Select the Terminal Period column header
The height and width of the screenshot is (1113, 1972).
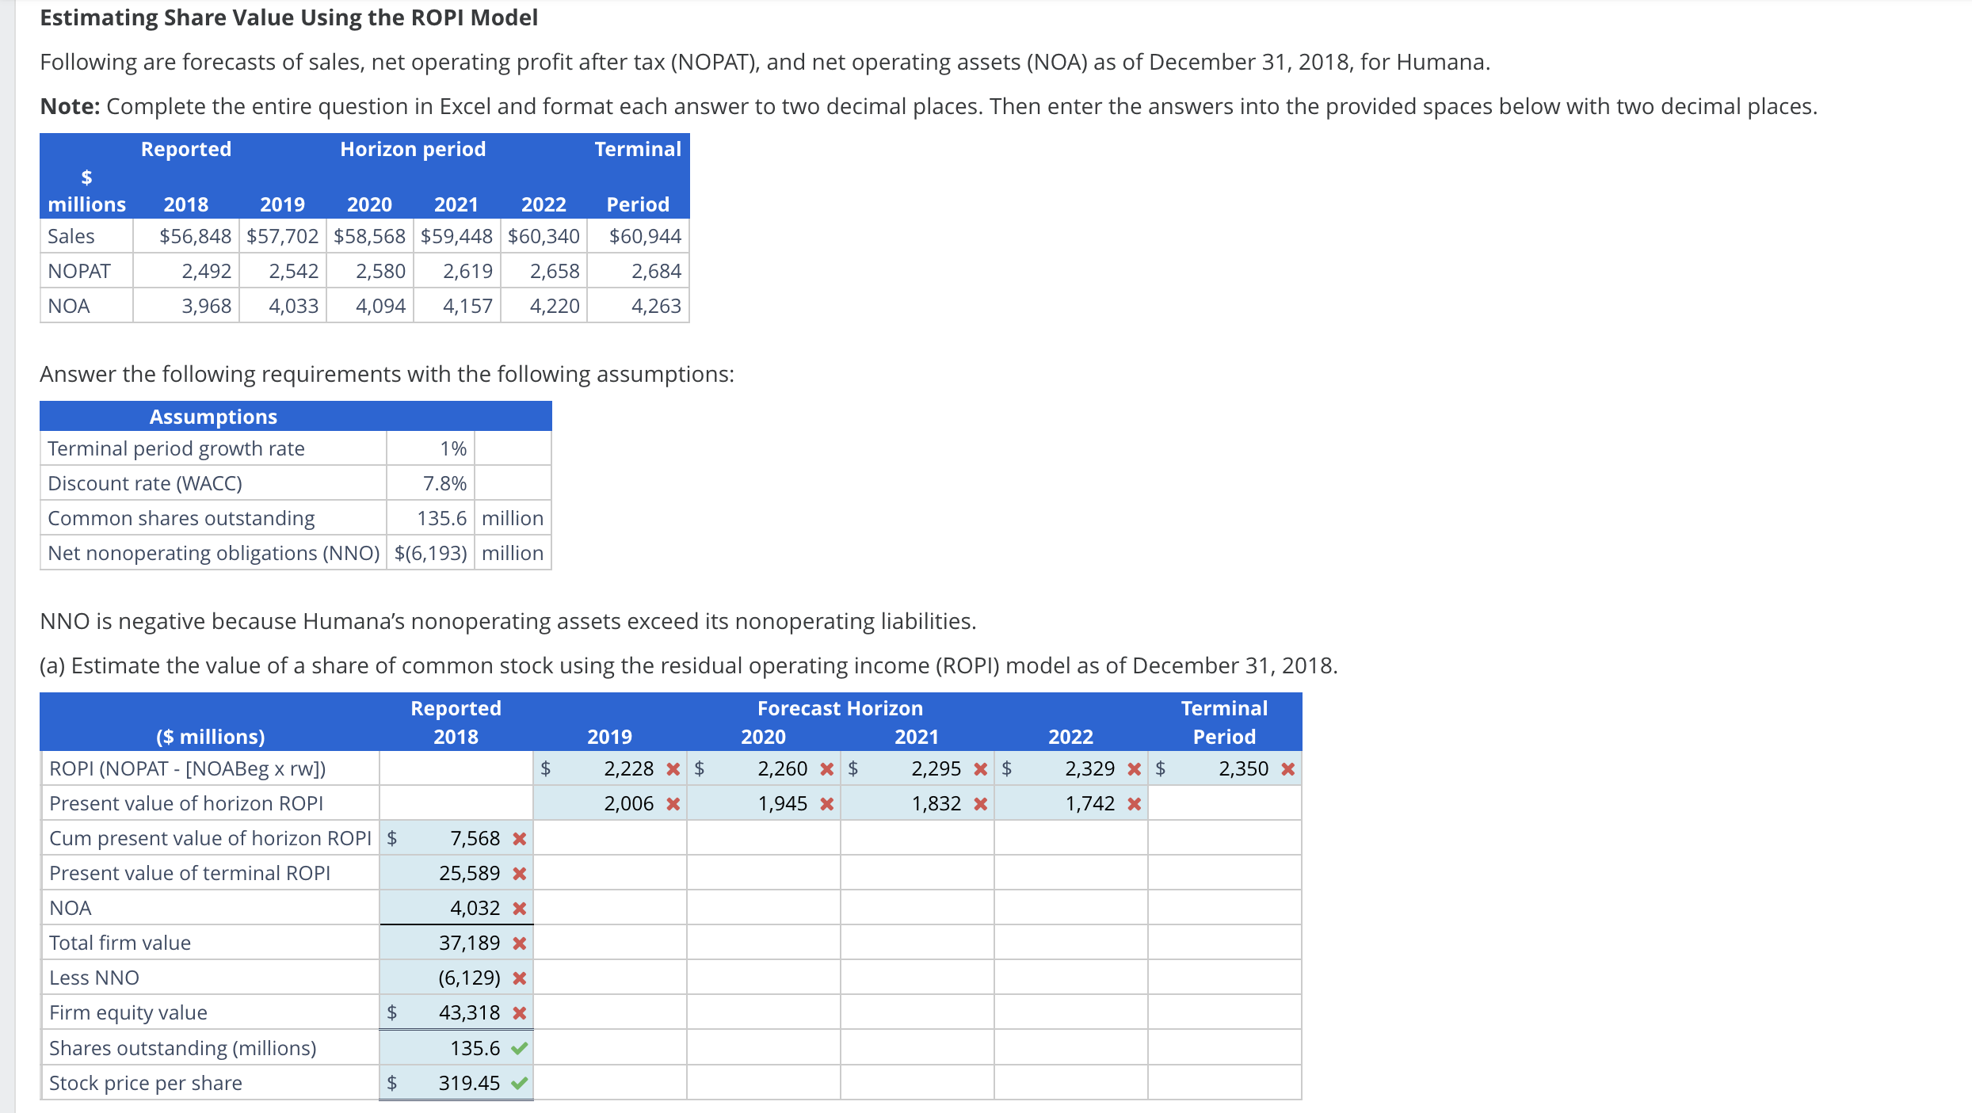click(x=1224, y=722)
